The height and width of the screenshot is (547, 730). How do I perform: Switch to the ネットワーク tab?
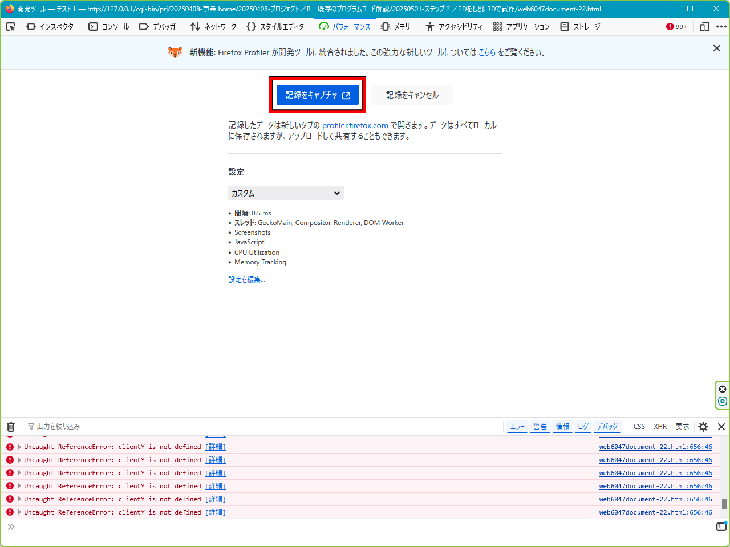click(x=213, y=27)
